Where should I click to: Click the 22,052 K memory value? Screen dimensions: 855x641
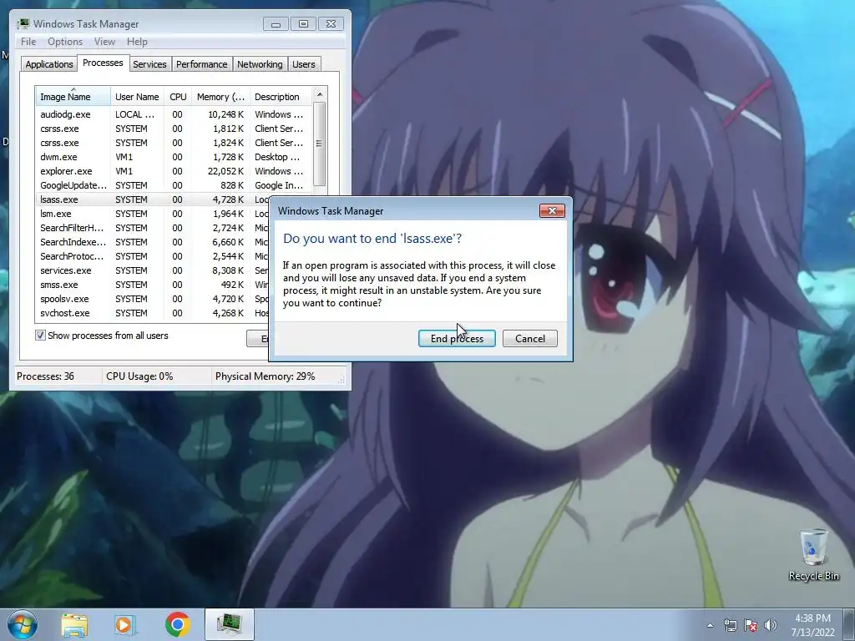click(x=225, y=171)
